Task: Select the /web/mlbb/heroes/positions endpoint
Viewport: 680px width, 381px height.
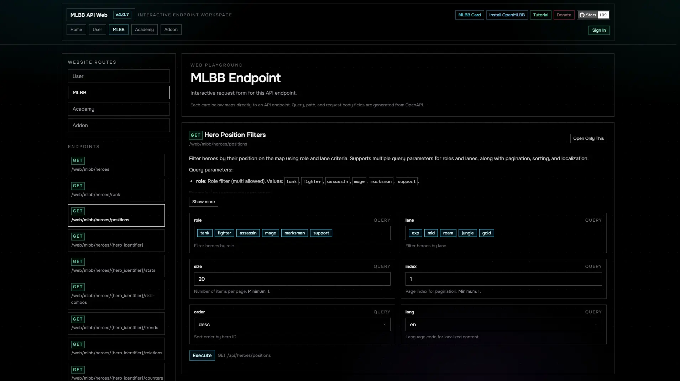Action: [x=116, y=215]
